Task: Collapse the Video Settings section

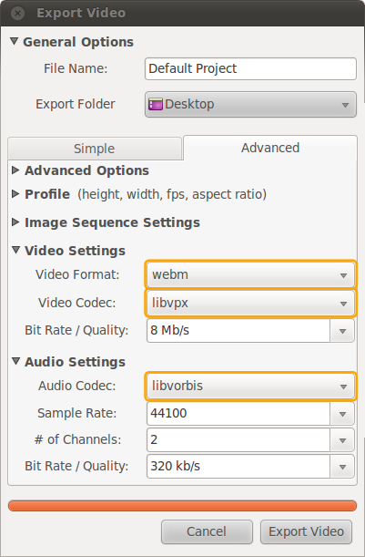Action: click(15, 250)
